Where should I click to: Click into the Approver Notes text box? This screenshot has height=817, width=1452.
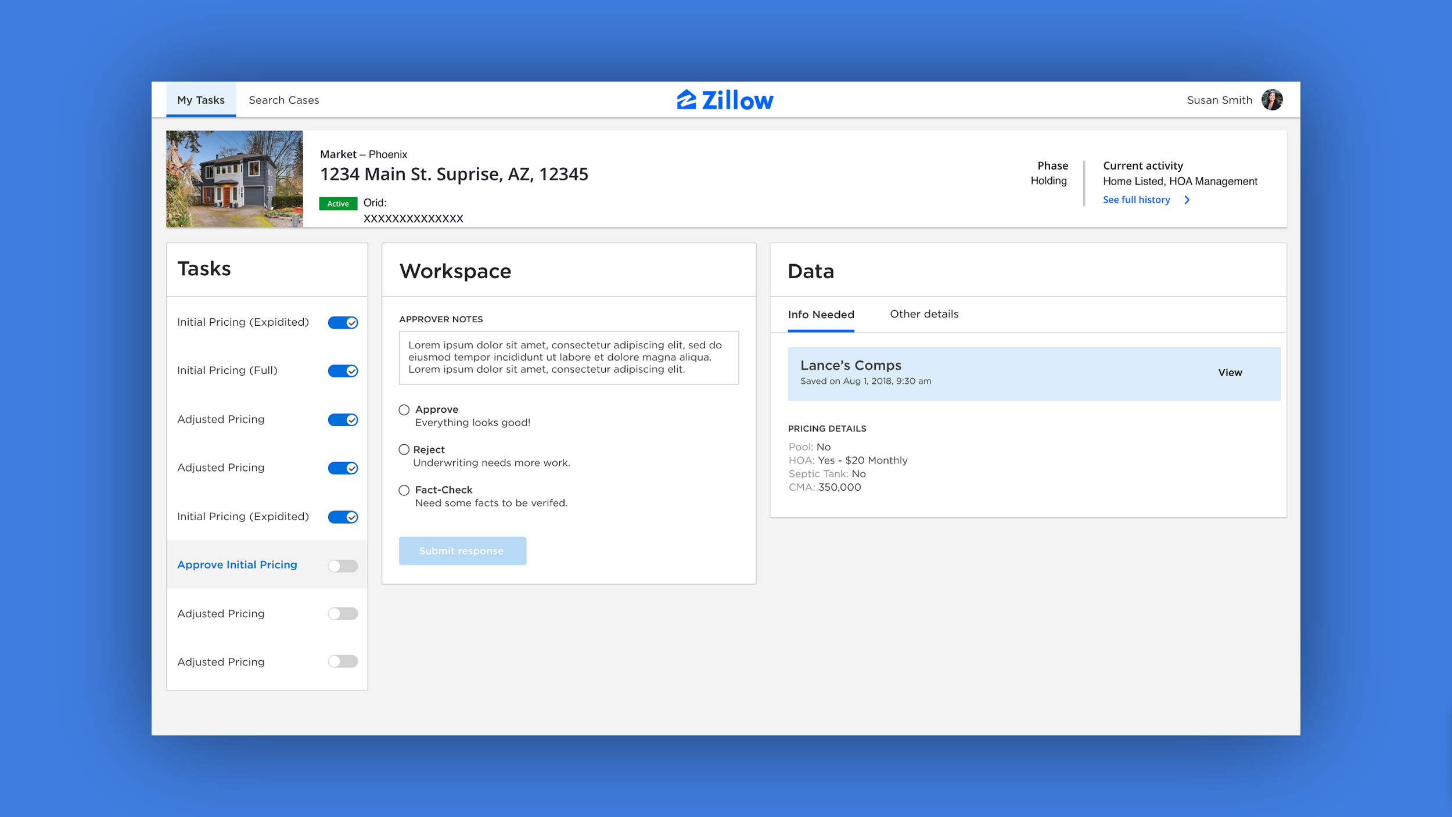tap(569, 358)
